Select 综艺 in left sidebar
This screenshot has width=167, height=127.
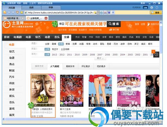pyautogui.click(x=12, y=51)
